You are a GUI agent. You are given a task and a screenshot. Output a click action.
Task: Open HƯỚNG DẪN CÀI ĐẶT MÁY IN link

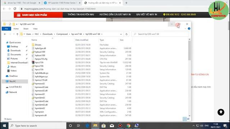coord(115,15)
